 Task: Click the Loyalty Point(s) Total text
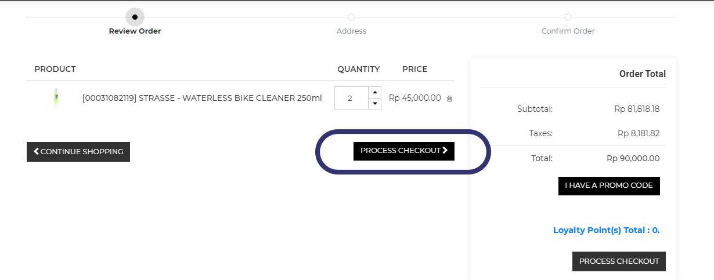pos(606,230)
